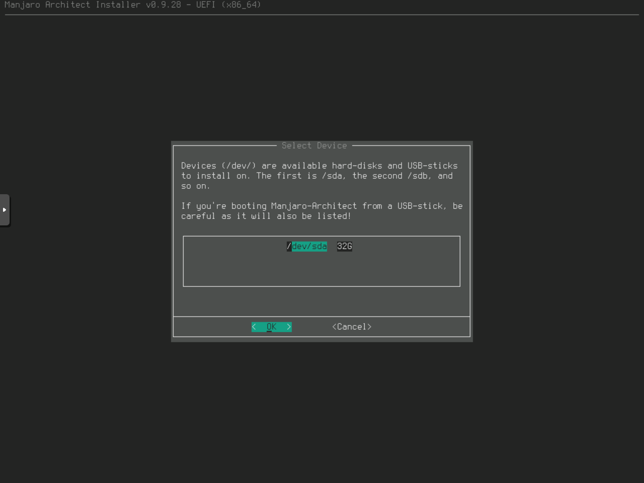Click the Select Device dialog title
This screenshot has height=483, width=644.
pyautogui.click(x=314, y=145)
